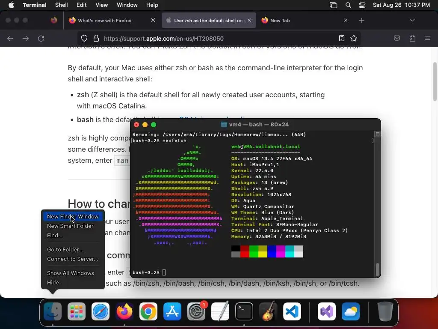Click the Terminal window scrollbar
This screenshot has width=438, height=329.
378,269
